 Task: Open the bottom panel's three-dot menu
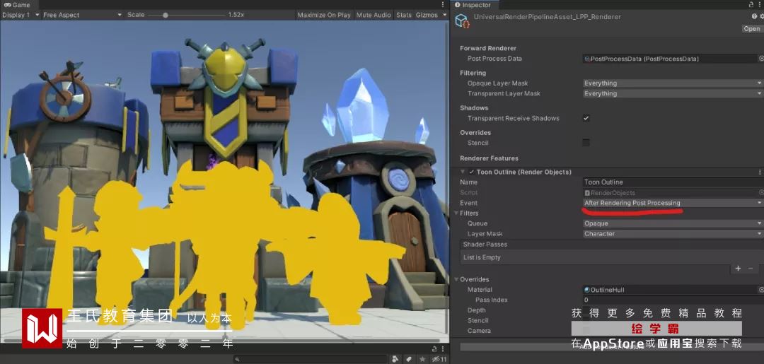point(444,348)
